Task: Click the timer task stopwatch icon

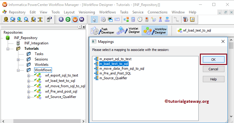Action: pos(140,19)
